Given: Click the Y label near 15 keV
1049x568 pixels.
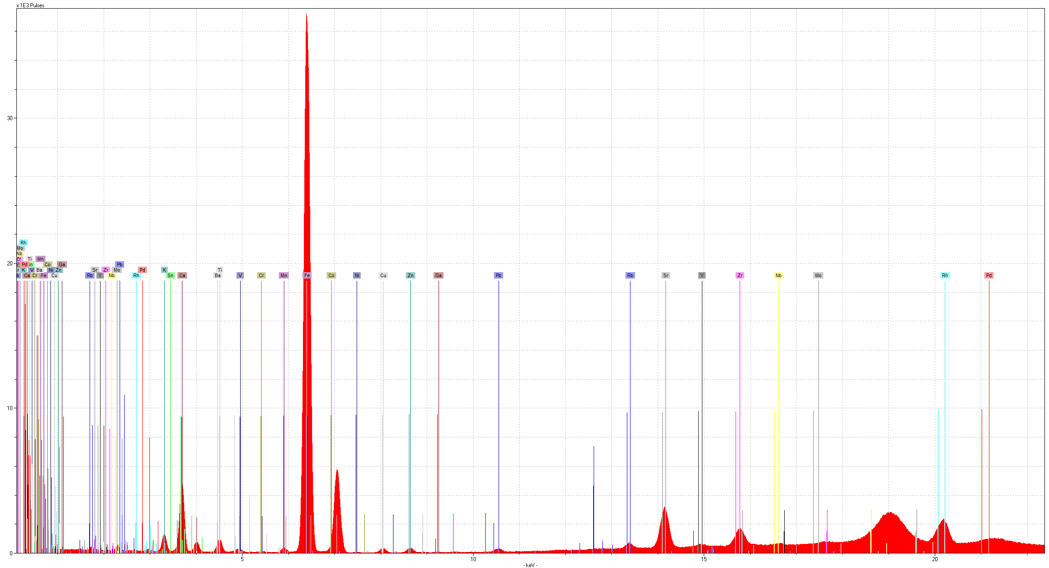Looking at the screenshot, I should click(x=702, y=275).
